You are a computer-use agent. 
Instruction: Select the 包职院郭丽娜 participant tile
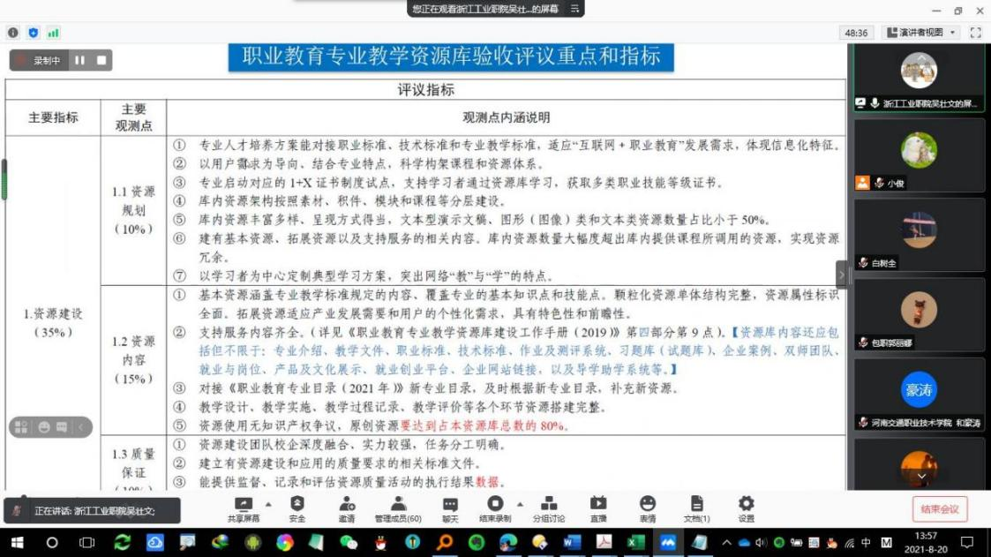[919, 315]
